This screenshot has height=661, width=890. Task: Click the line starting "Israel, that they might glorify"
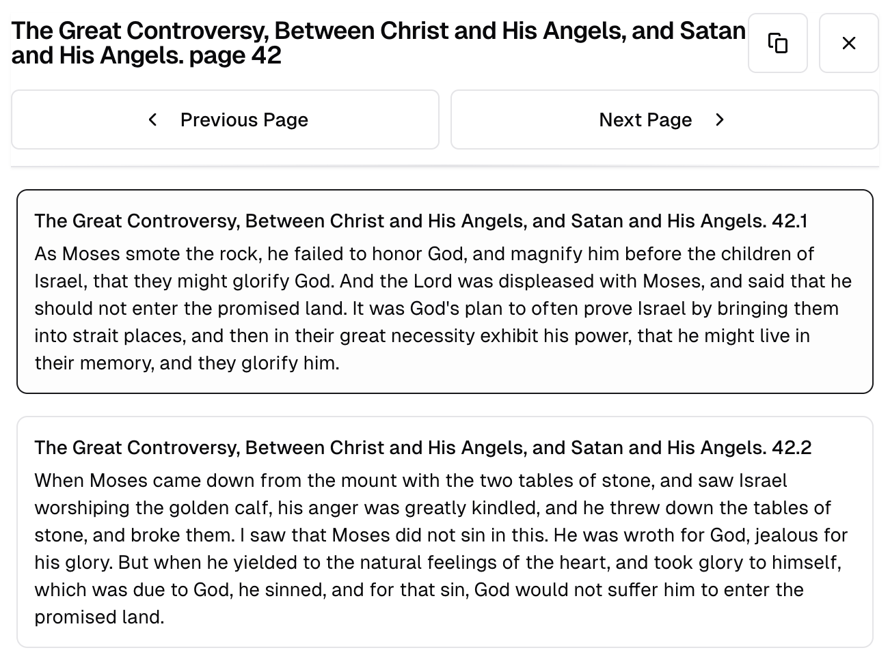442,281
